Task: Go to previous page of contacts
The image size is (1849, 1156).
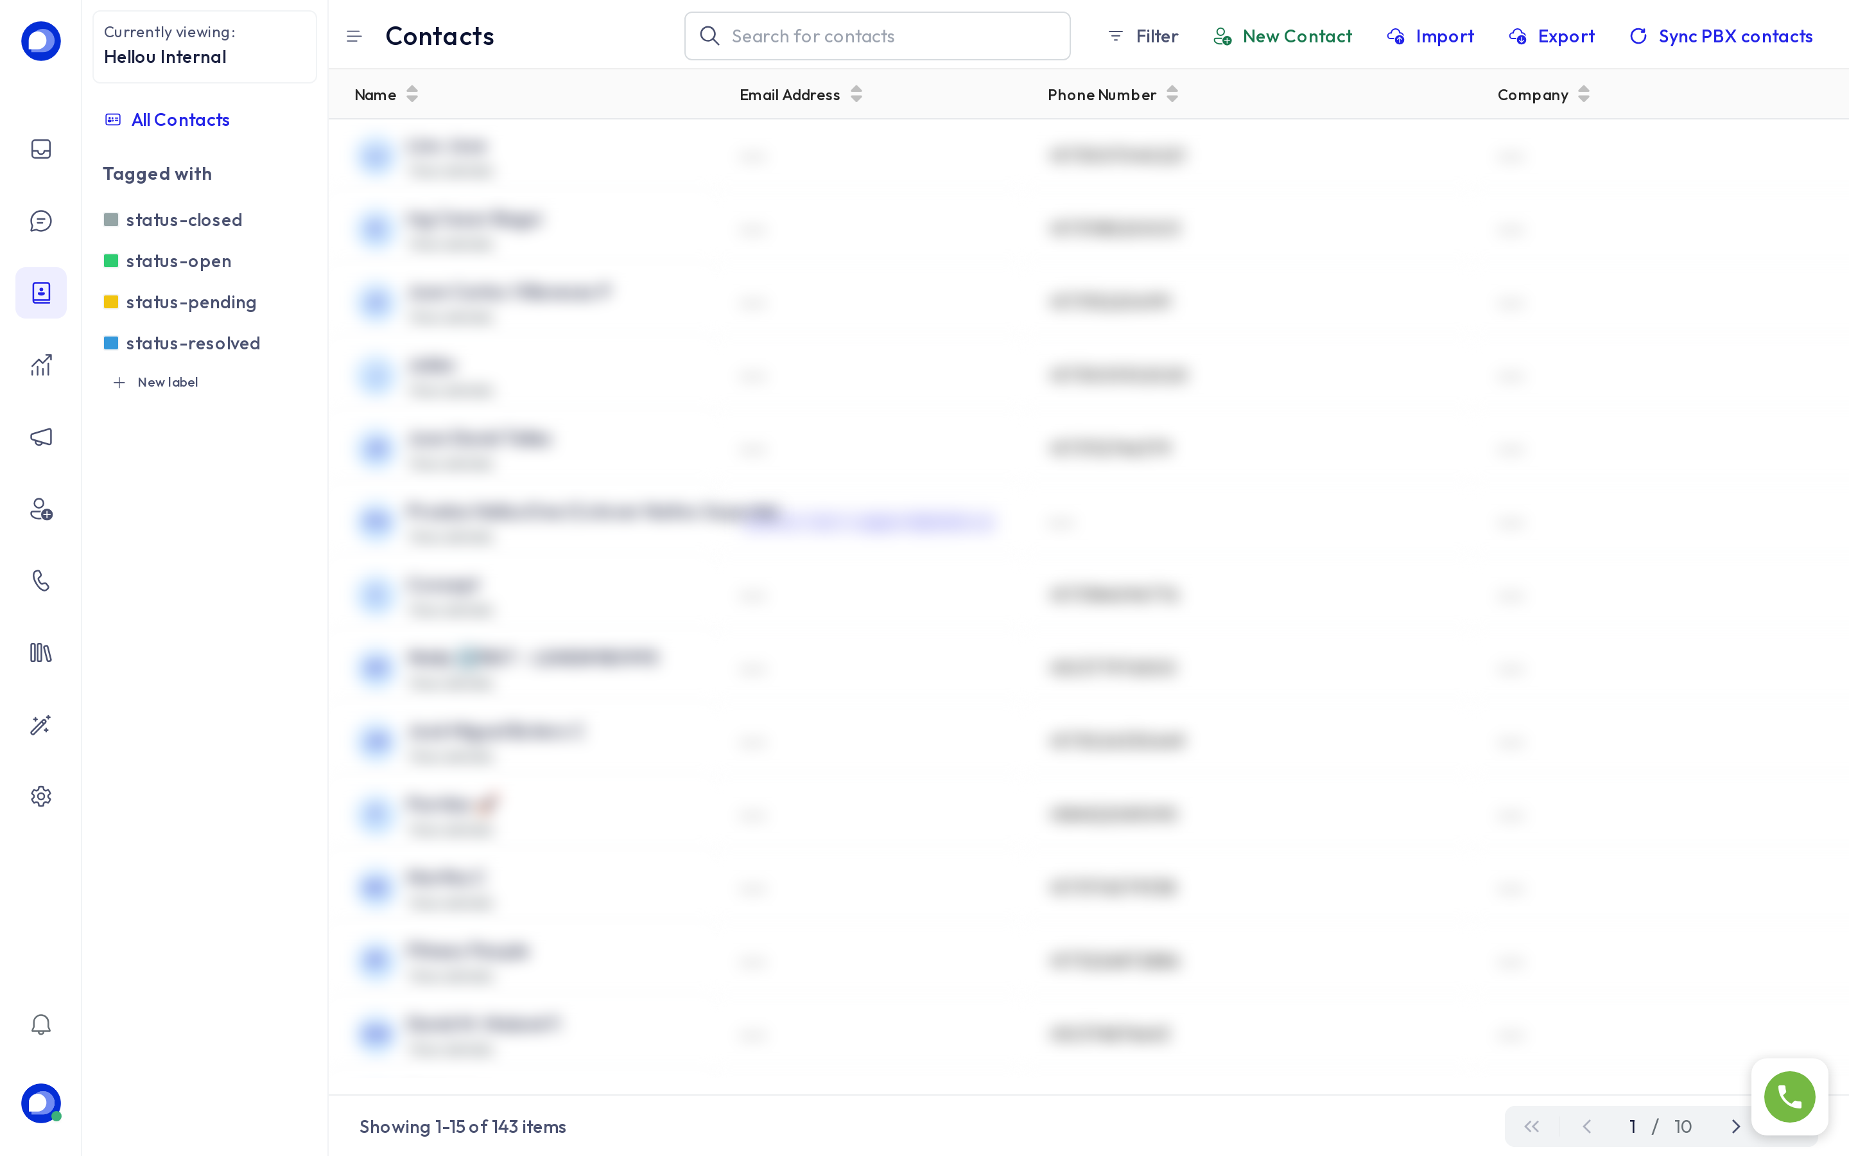Action: [1587, 1126]
